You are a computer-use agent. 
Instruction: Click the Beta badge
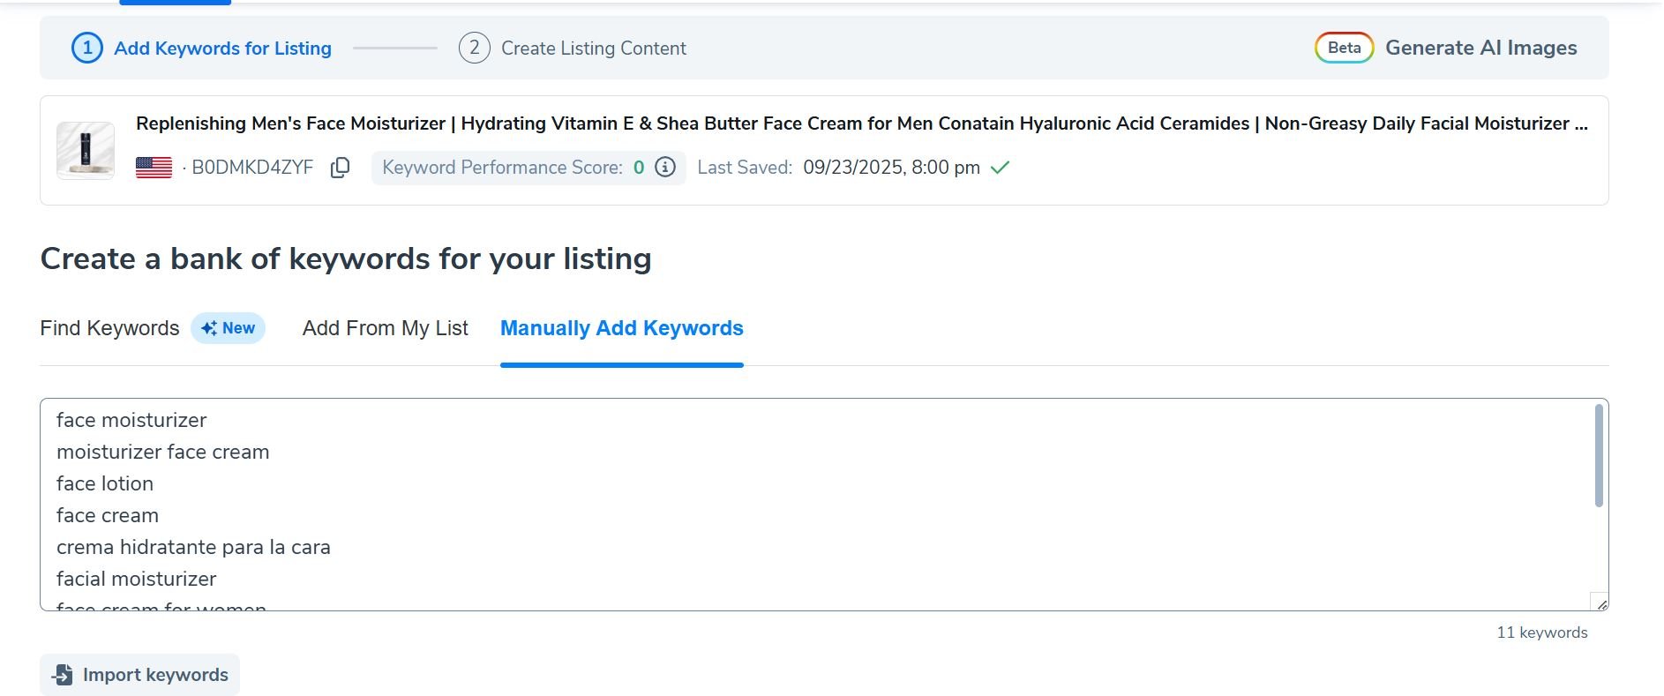point(1344,48)
